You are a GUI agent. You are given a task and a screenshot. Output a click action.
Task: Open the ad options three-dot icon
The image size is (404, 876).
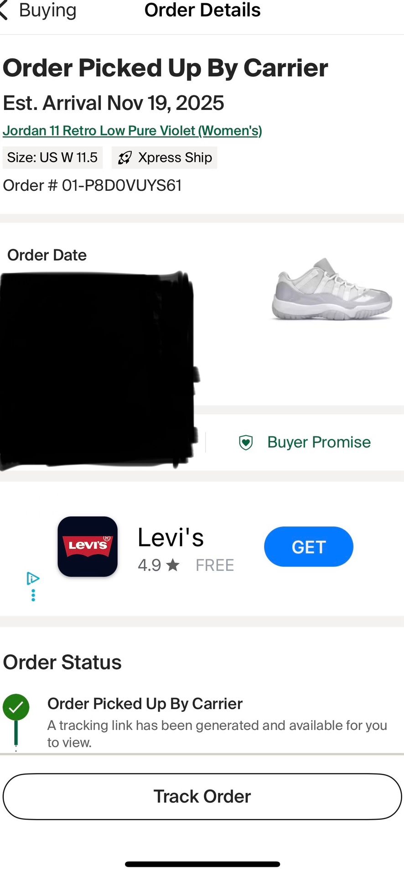pyautogui.click(x=33, y=595)
